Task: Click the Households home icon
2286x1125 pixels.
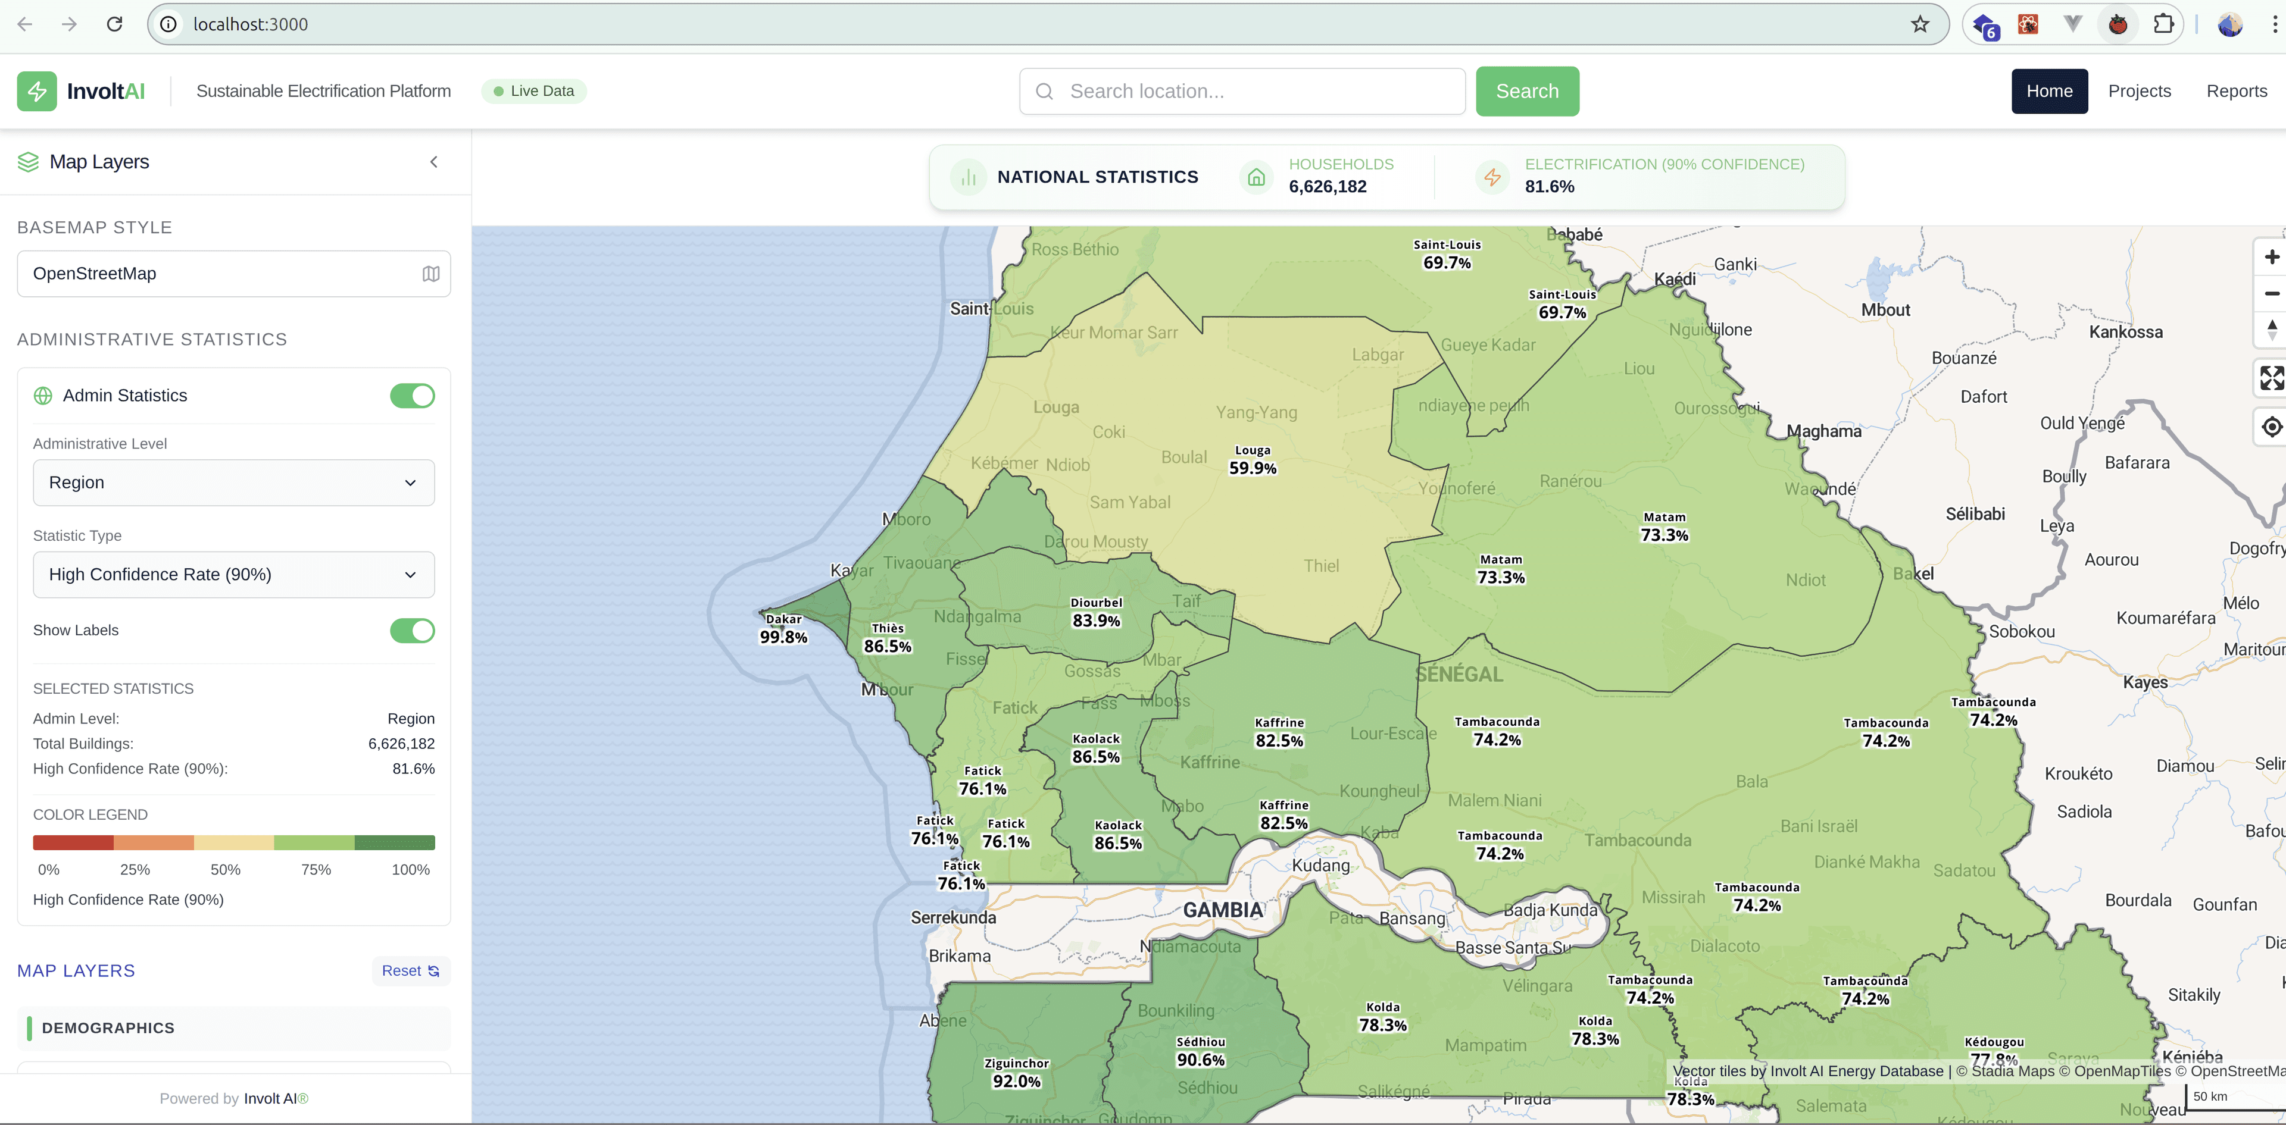Action: tap(1256, 177)
